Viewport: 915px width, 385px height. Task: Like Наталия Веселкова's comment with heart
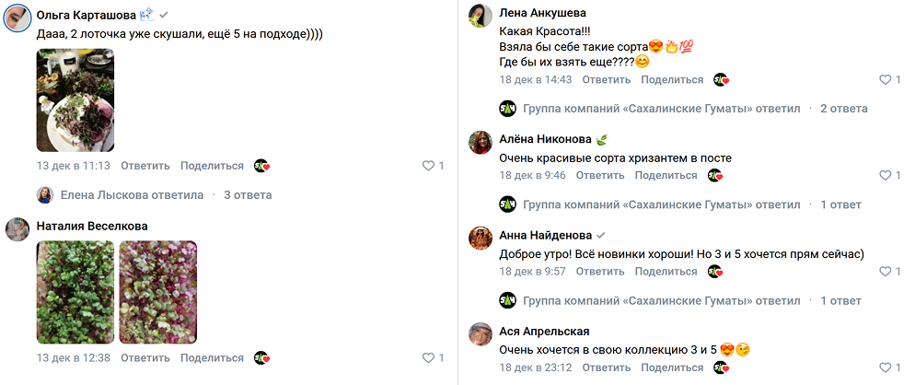428,357
